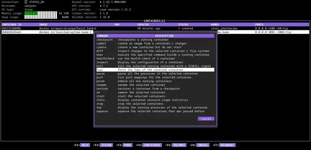
Task: Click the '50 minutes ago' created cell
Action: point(149,28)
